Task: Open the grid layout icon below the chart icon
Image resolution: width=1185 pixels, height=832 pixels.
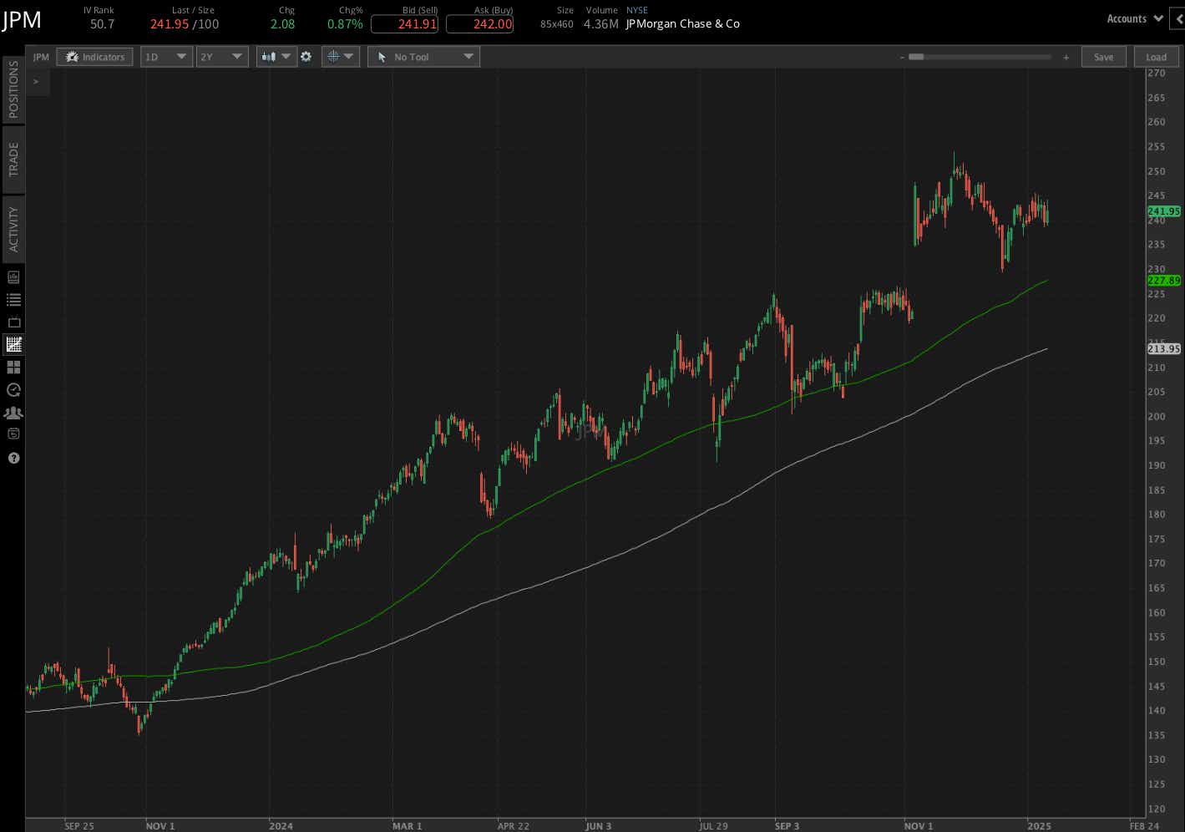Action: [13, 367]
